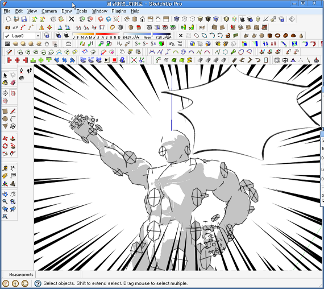
Task: Click the black X Erase icon
Action: [x=72, y=19]
